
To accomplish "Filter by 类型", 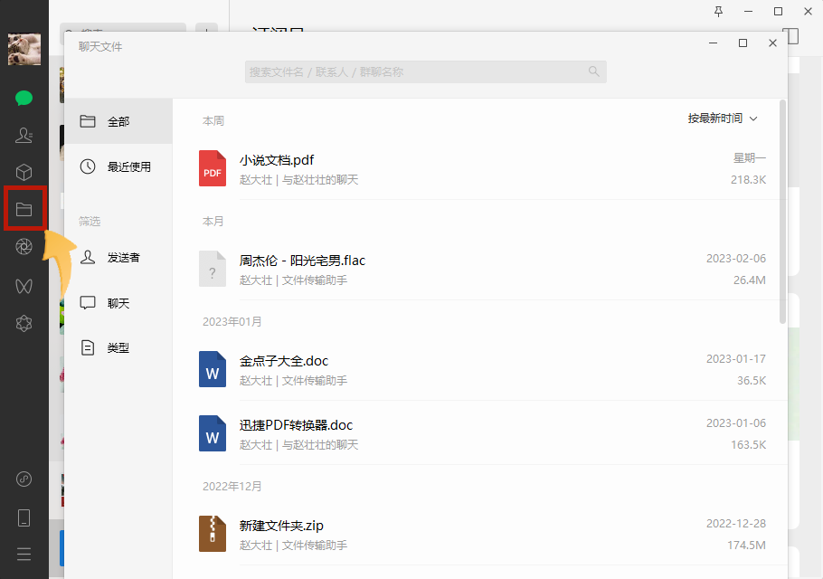I will 118,347.
